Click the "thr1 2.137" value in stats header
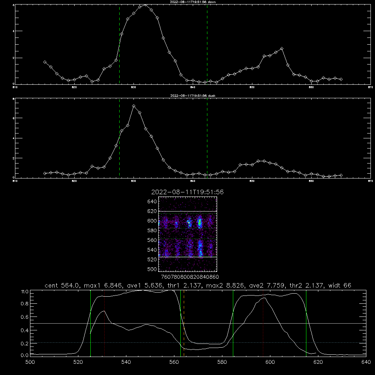 184,285
